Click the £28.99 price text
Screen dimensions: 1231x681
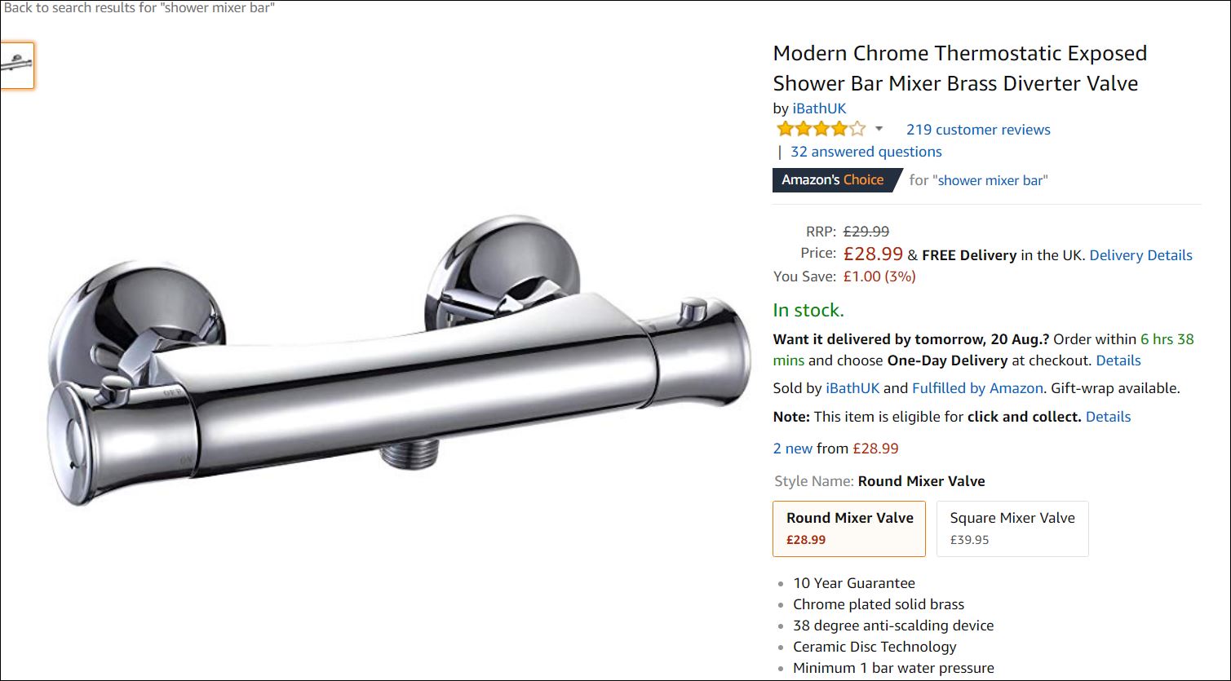873,254
